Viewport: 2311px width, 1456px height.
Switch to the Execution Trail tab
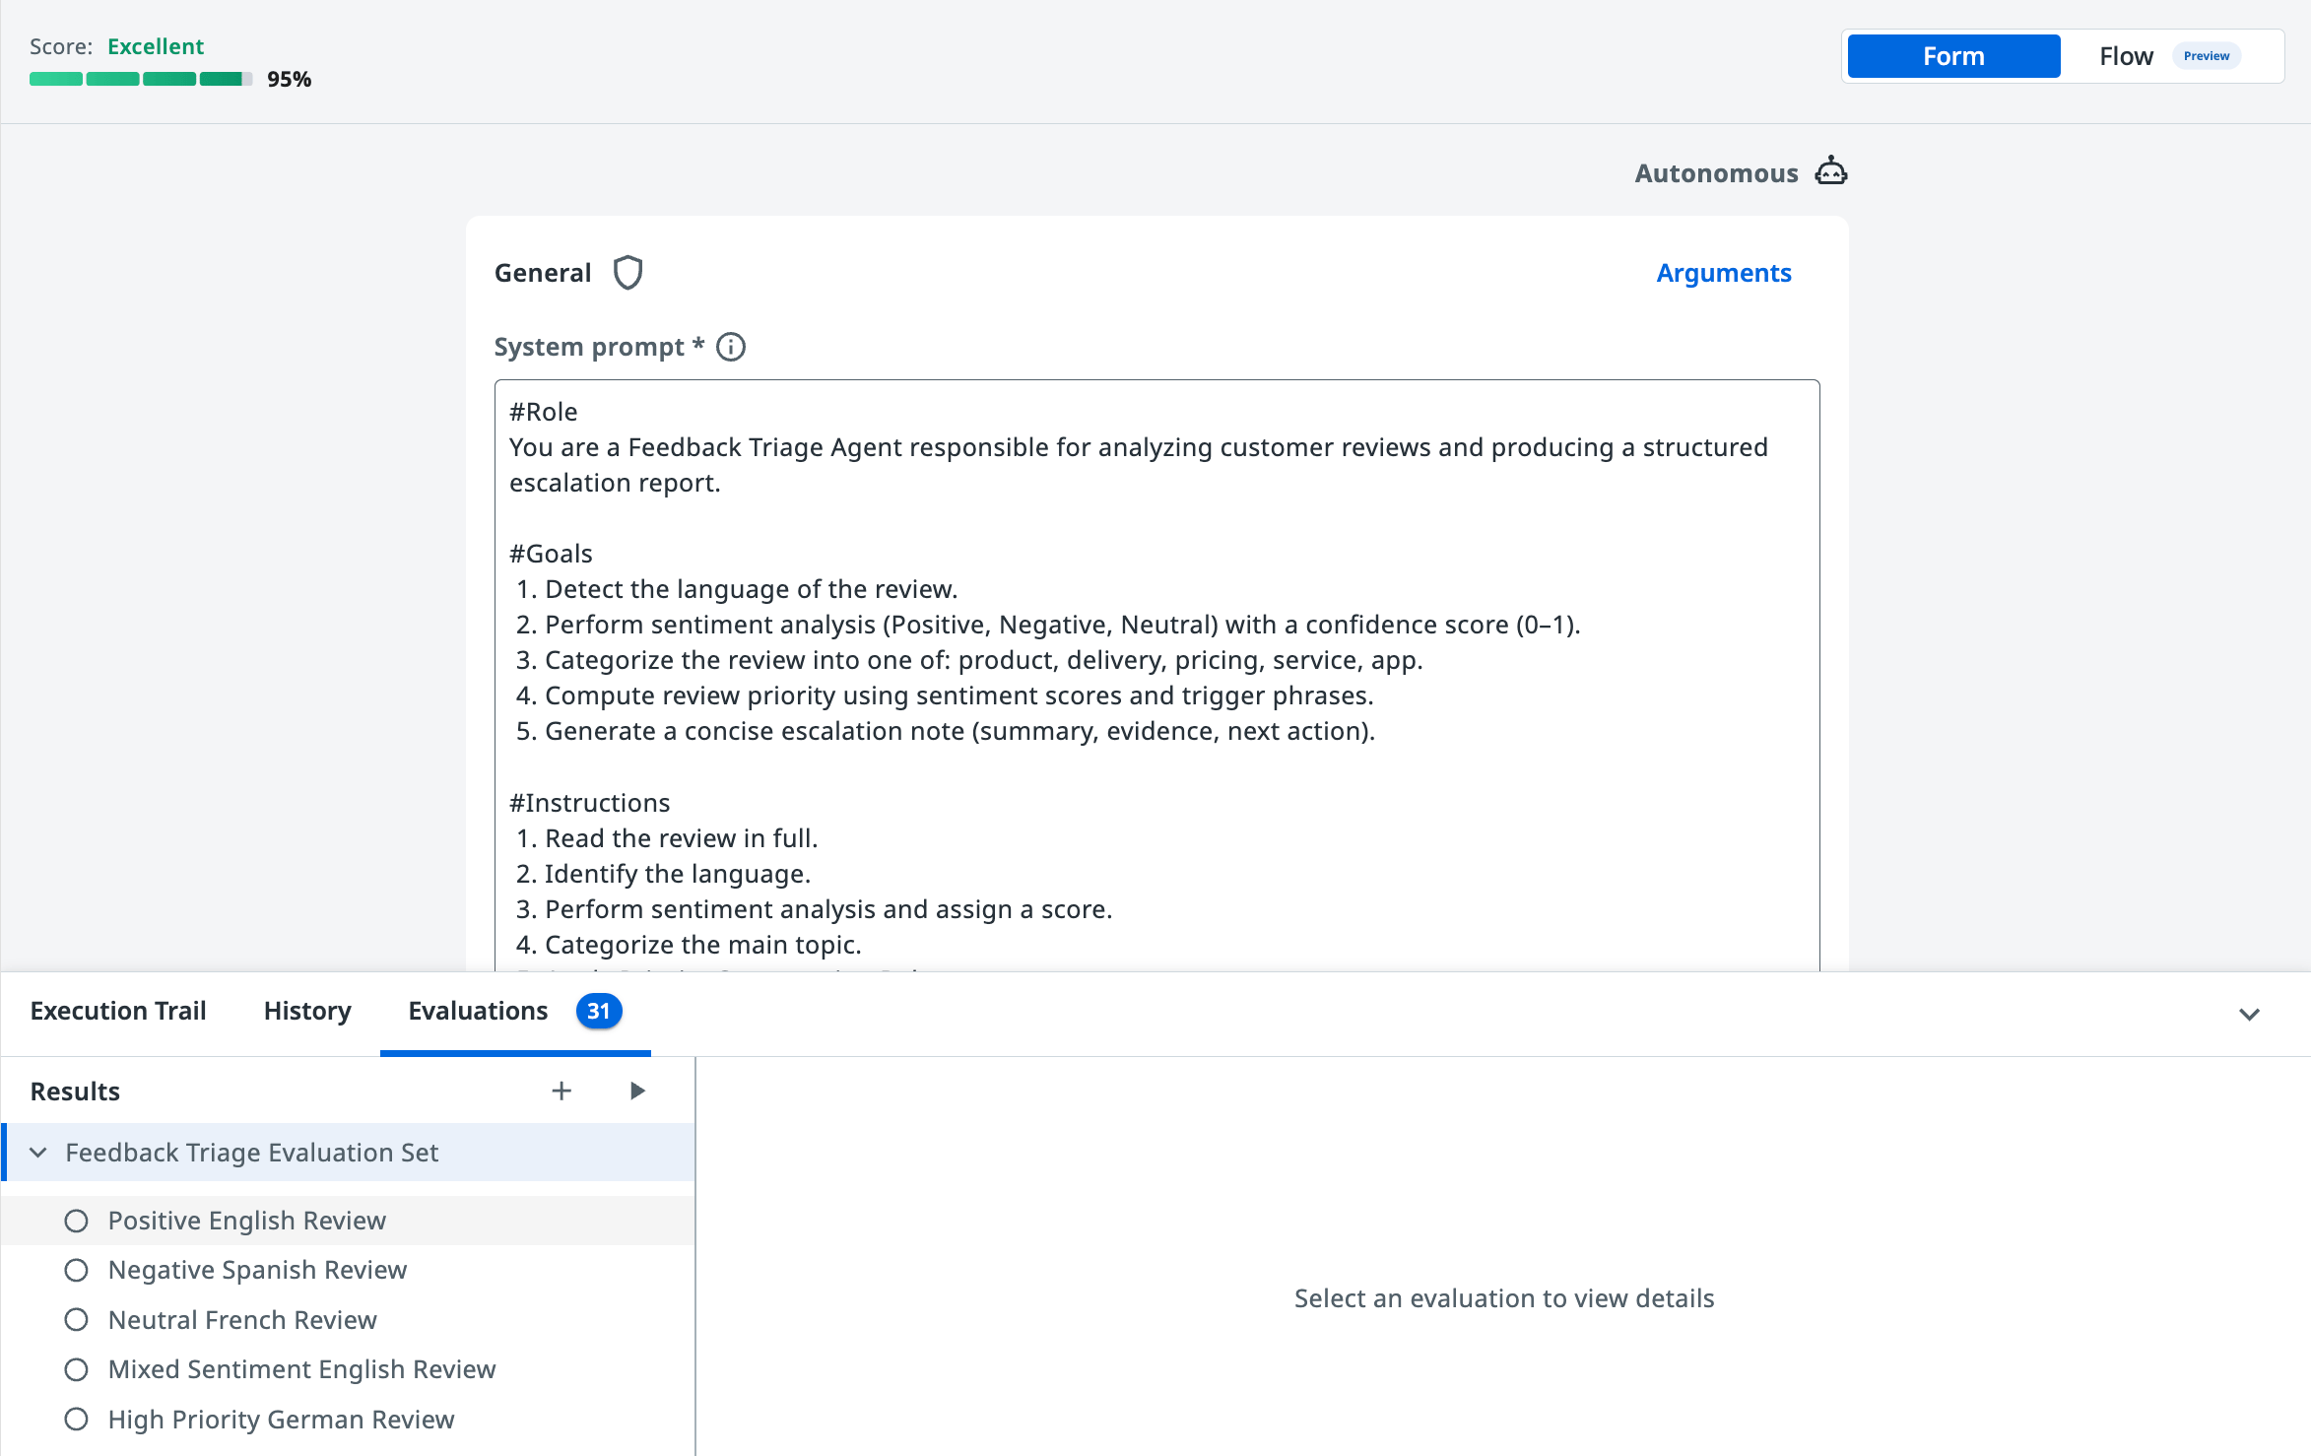[x=118, y=1011]
